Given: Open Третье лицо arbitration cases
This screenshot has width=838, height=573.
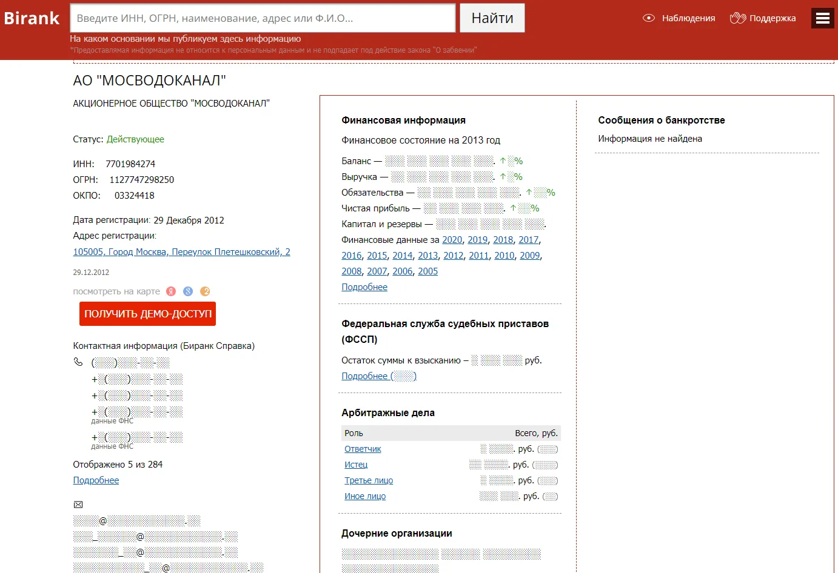Looking at the screenshot, I should pos(369,480).
